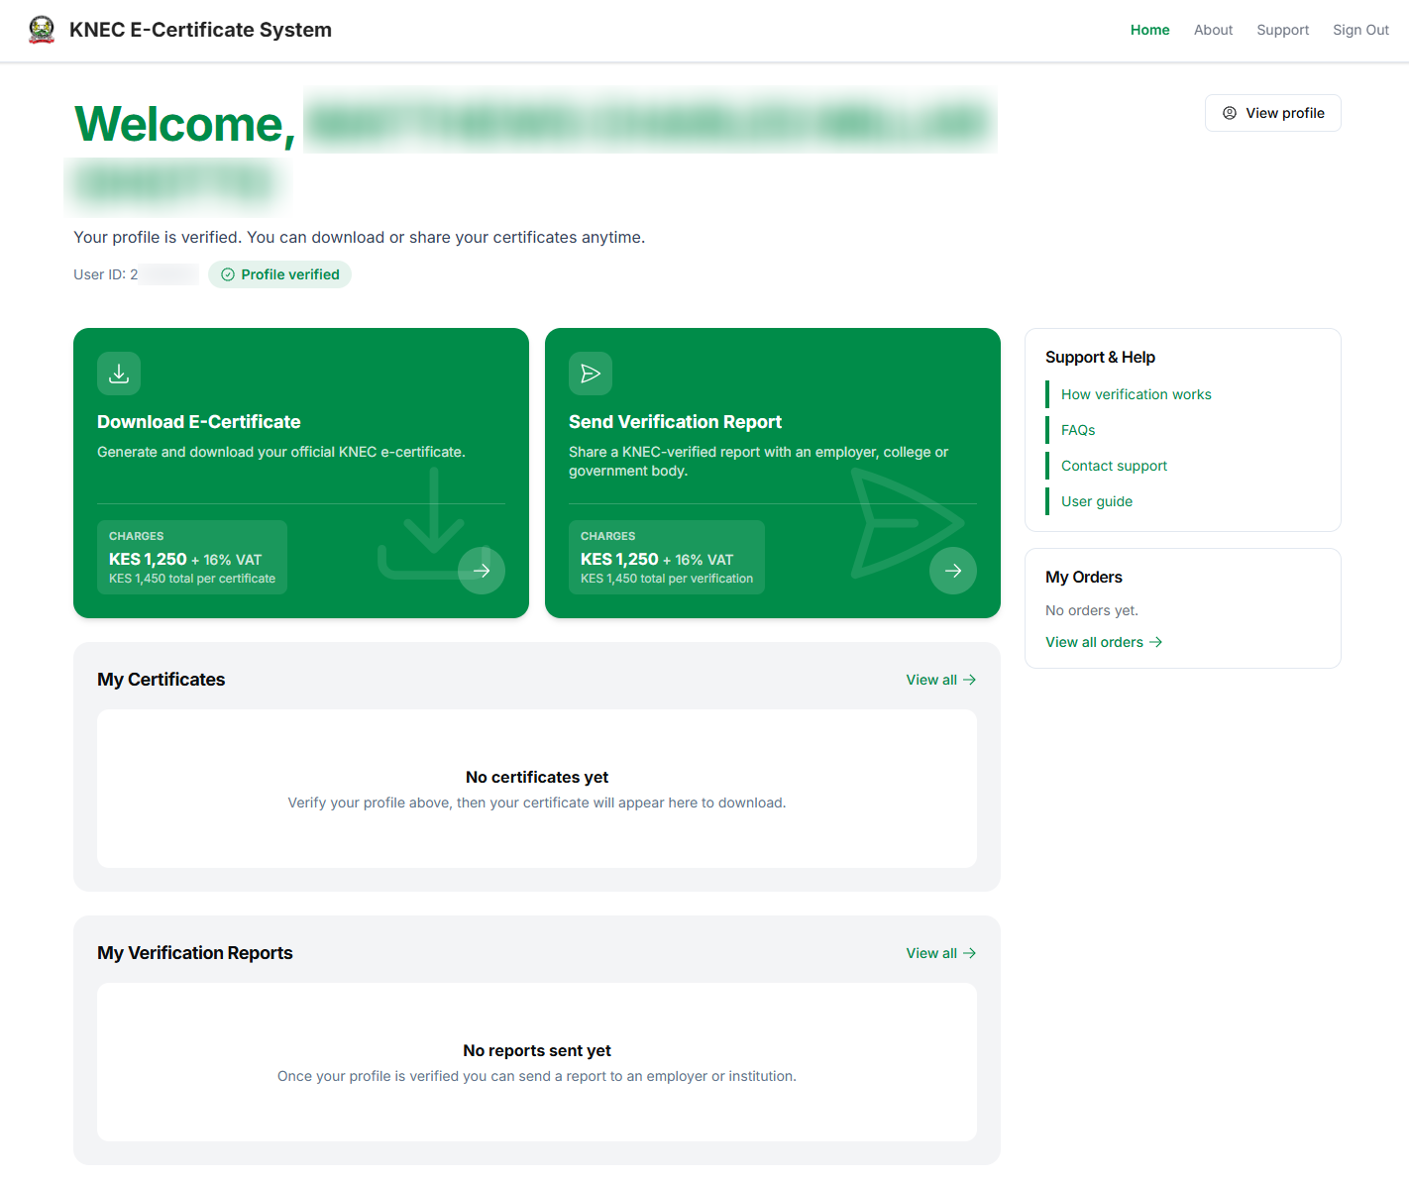Open View profile button
Screen dimensions: 1409x1178
click(1273, 113)
